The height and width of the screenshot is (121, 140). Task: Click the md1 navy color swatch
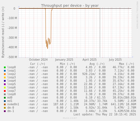5,101
